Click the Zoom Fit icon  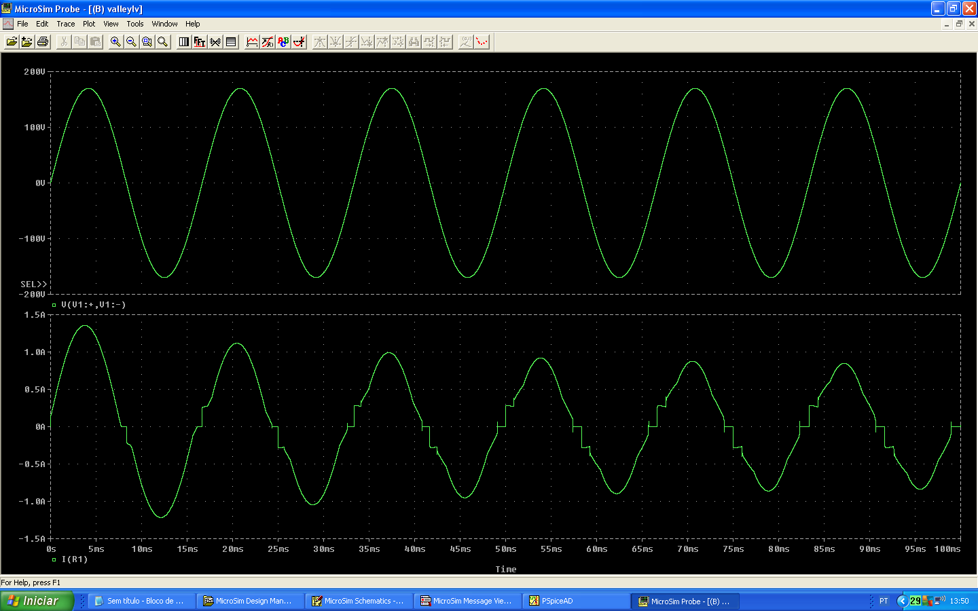point(163,42)
